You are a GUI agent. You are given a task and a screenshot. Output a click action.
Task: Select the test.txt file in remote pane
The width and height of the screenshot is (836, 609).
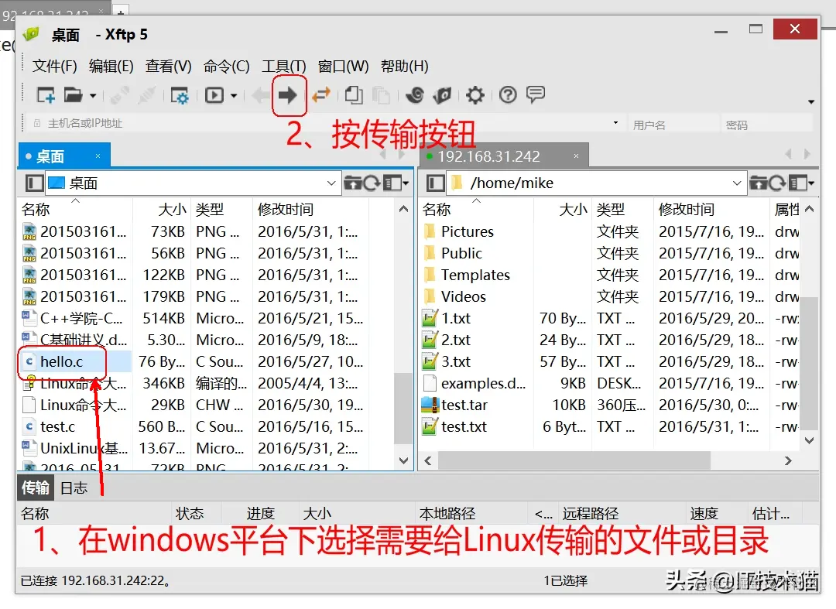pyautogui.click(x=464, y=427)
